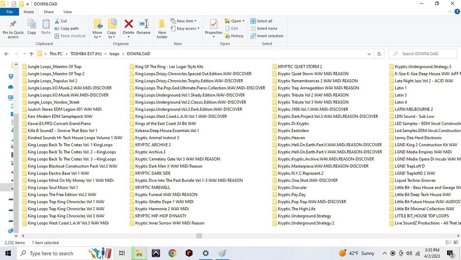Click the horizontal scrollbar thumb
Viewport: 461px width, 260px height.
pos(199,236)
